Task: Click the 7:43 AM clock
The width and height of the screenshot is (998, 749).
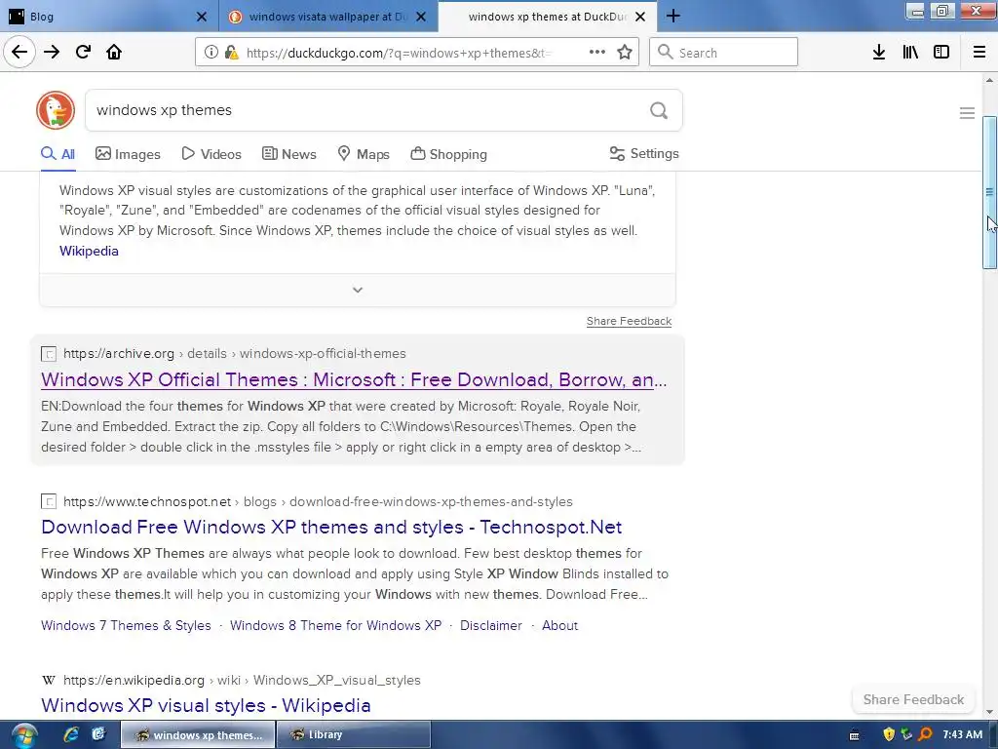Action: [x=962, y=734]
